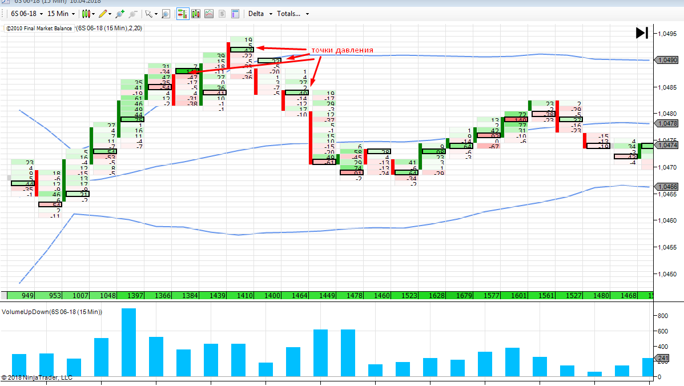Screen dimensions: 684x386
Task: Open the 6S 06-18 instrument dropdown
Action: (x=27, y=14)
